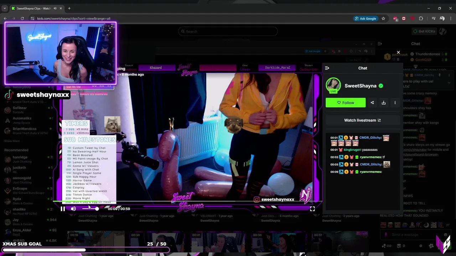Expand Show more in followed list
The width and height of the screenshot is (456, 256).
point(12,141)
